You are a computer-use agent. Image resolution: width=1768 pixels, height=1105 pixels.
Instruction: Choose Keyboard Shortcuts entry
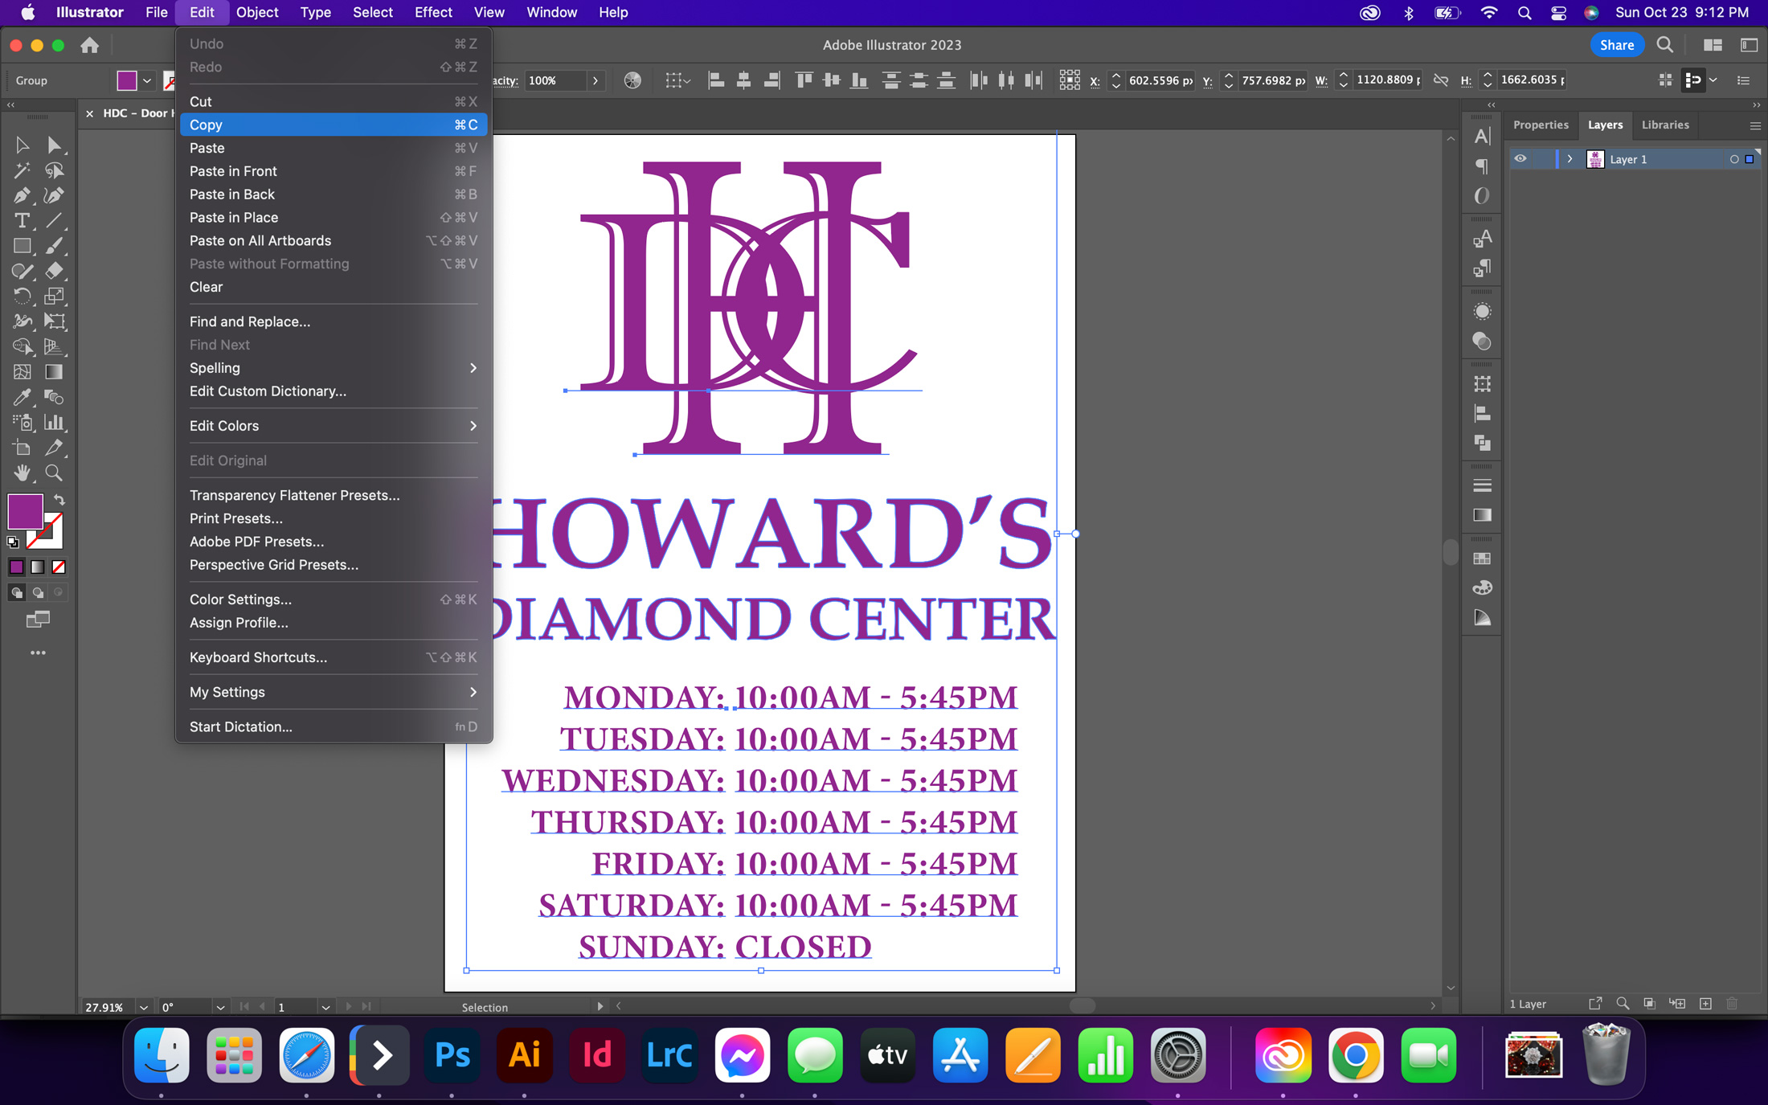click(x=333, y=657)
